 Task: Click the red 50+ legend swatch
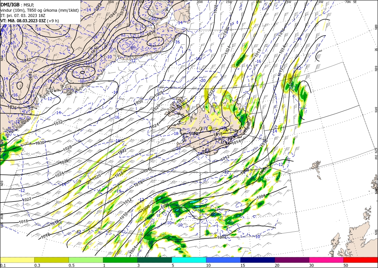click(361, 260)
